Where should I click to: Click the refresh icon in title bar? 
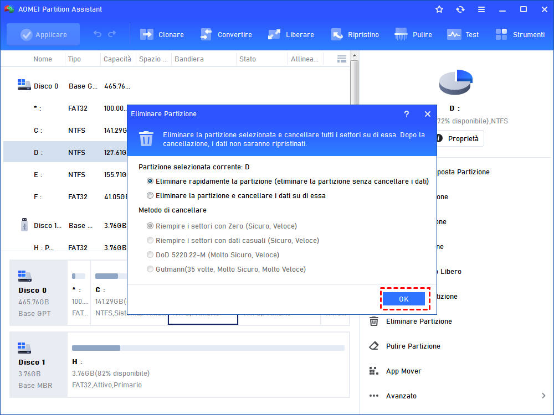click(x=460, y=9)
